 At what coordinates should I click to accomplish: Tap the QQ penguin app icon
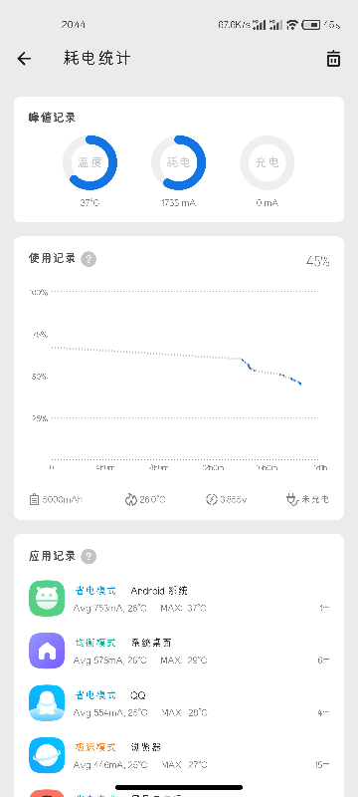pos(47,703)
